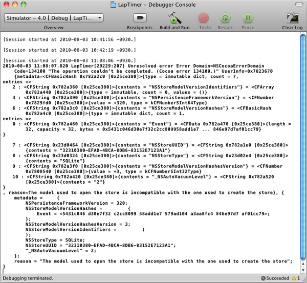This screenshot has height=283, width=307.
Task: Open the Overview configuration dropdown
Action: click(54, 18)
